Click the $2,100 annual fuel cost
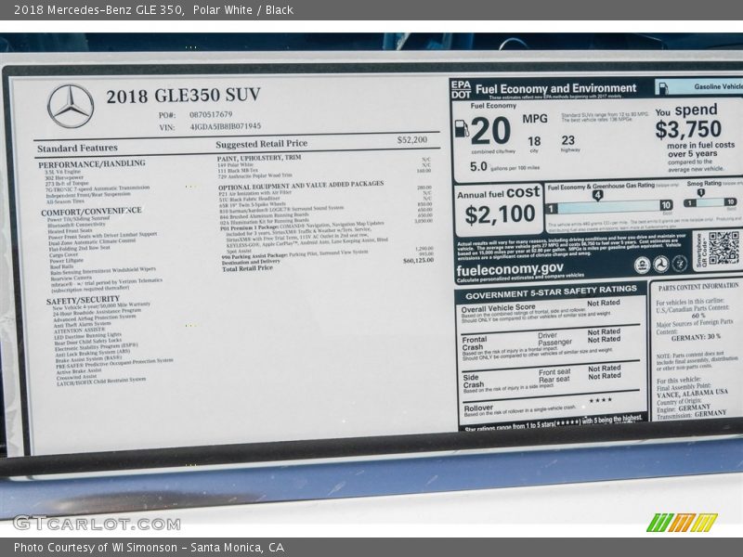The image size is (743, 557). click(x=500, y=214)
